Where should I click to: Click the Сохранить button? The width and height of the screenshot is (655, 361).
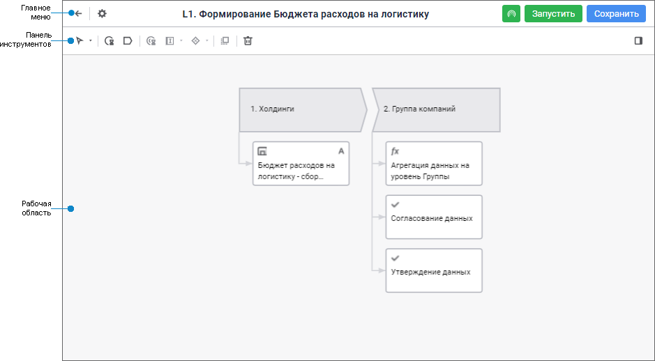616,14
